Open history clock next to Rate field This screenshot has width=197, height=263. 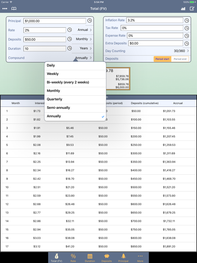pos(69,30)
